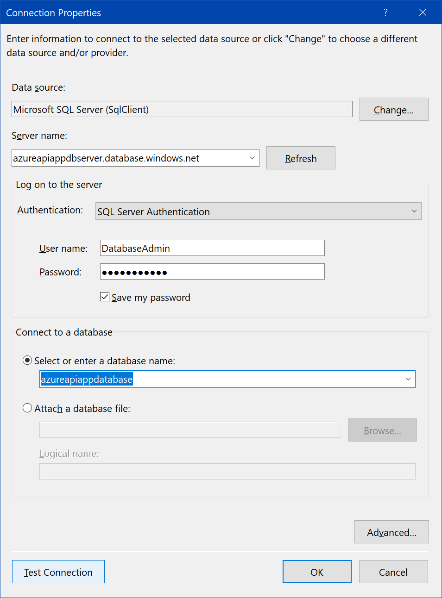Open the Advanced... settings

pos(391,532)
